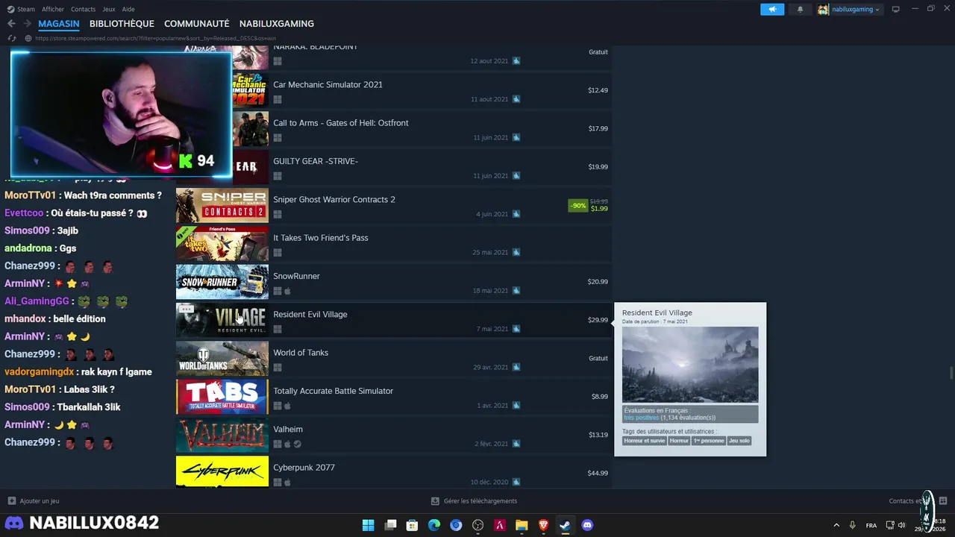This screenshot has width=955, height=537.
Task: Launch Microsoft Edge from the taskbar
Action: pos(434,525)
